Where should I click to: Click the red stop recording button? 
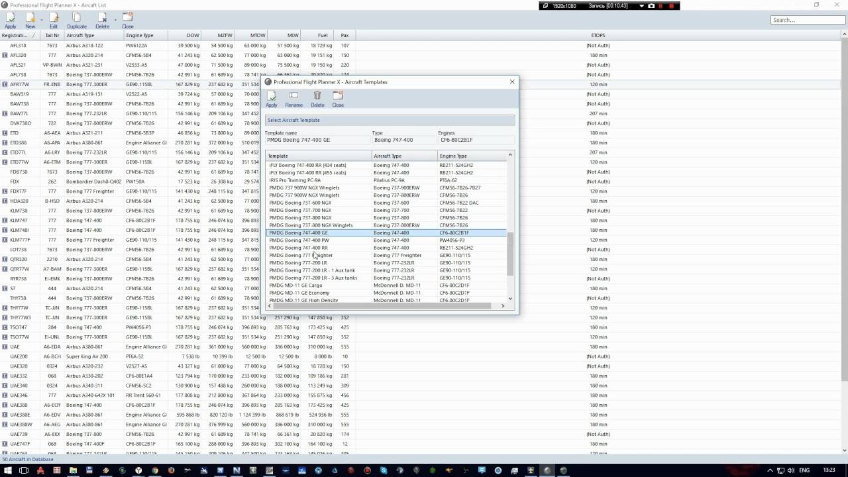[672, 6]
